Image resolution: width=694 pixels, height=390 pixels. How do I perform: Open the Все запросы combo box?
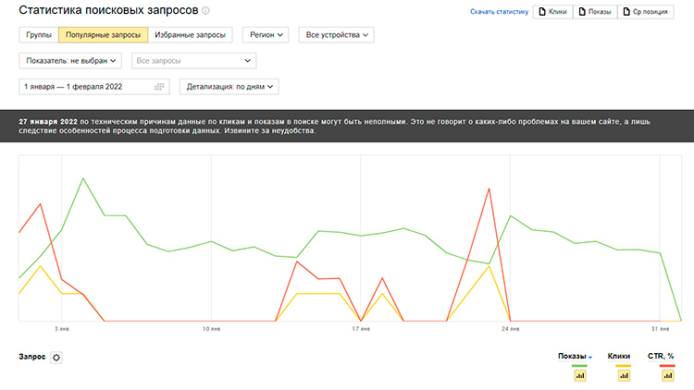(192, 61)
